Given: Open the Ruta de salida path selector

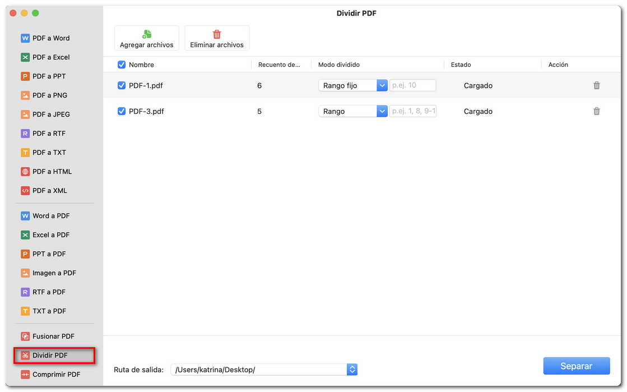Looking at the screenshot, I should point(352,370).
